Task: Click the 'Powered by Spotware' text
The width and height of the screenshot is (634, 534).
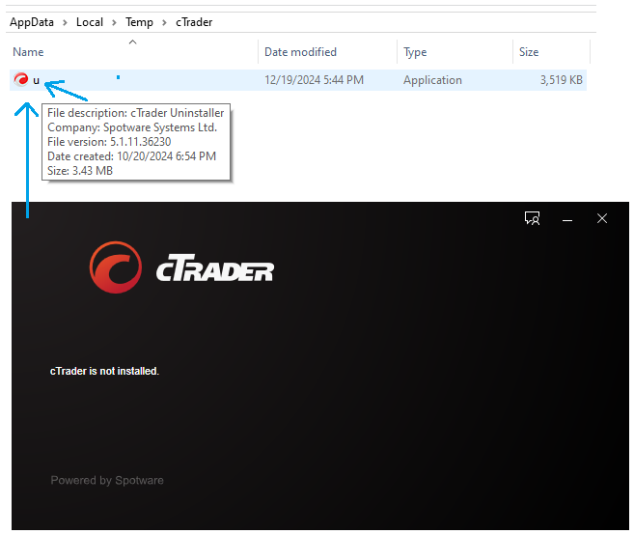Action: 107,480
